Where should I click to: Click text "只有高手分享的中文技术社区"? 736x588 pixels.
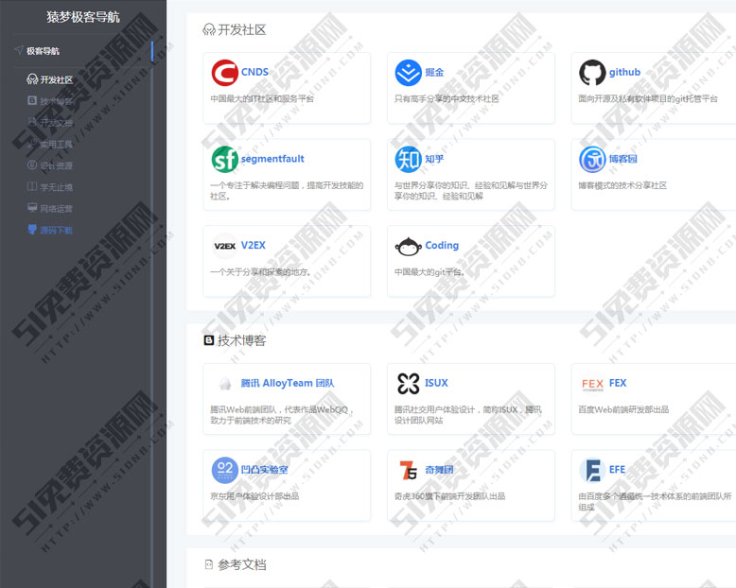[x=447, y=99]
